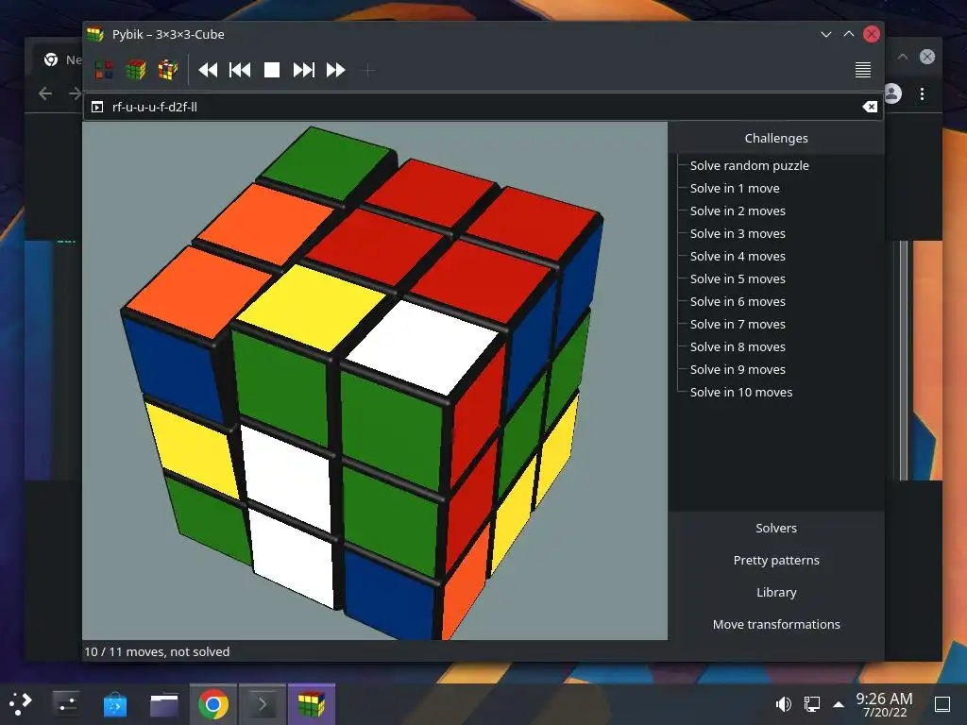Open the file manager from taskbar
This screenshot has height=725, width=967.
tap(164, 704)
